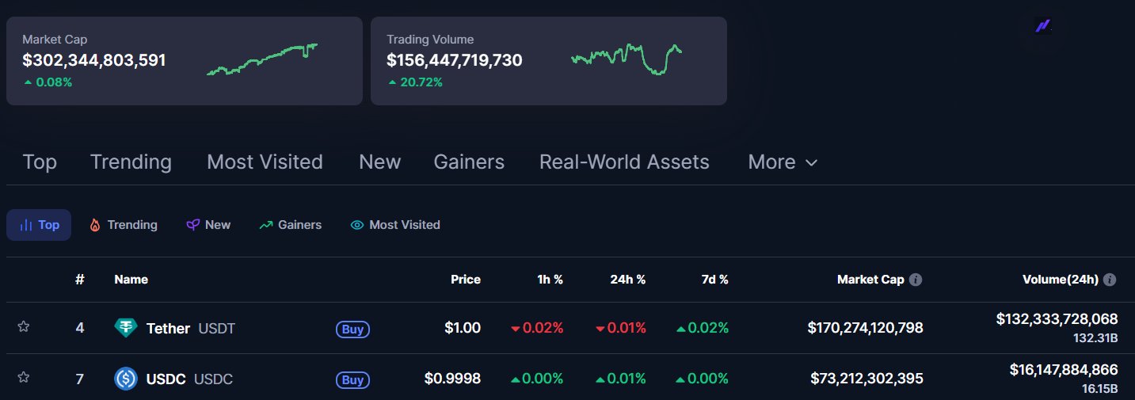Screen dimensions: 1135x400
Task: Click the USDC coin logo icon
Action: pyautogui.click(x=126, y=379)
